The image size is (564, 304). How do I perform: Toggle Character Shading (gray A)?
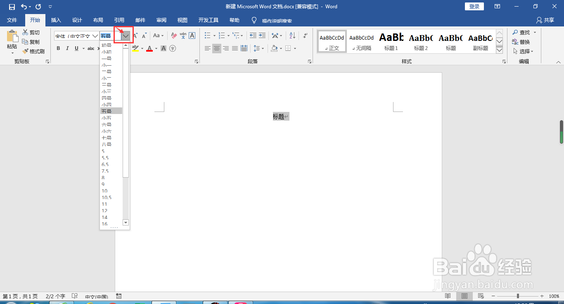[164, 48]
